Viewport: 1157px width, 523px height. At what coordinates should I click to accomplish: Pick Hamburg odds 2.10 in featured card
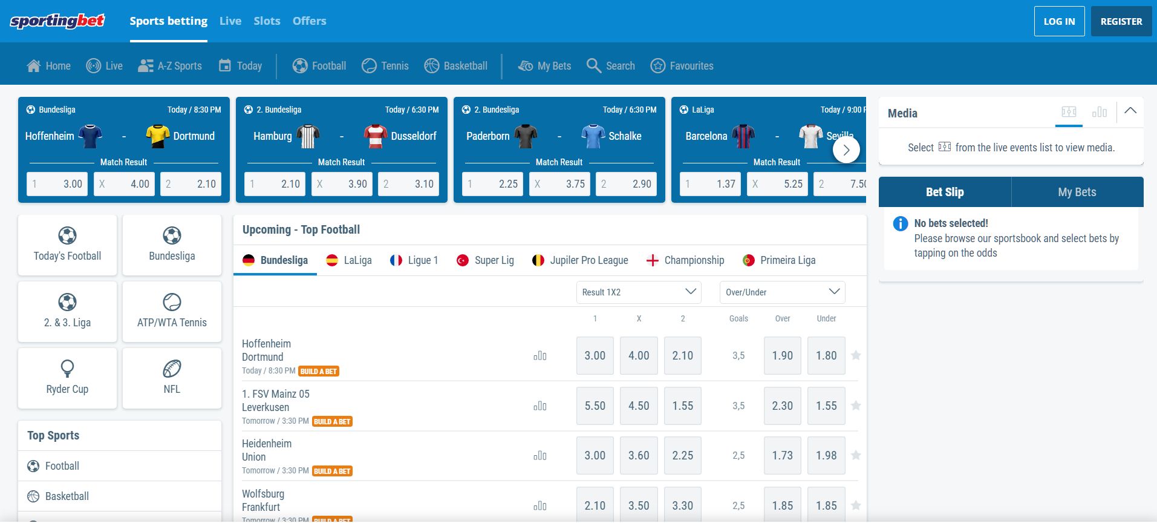point(275,184)
